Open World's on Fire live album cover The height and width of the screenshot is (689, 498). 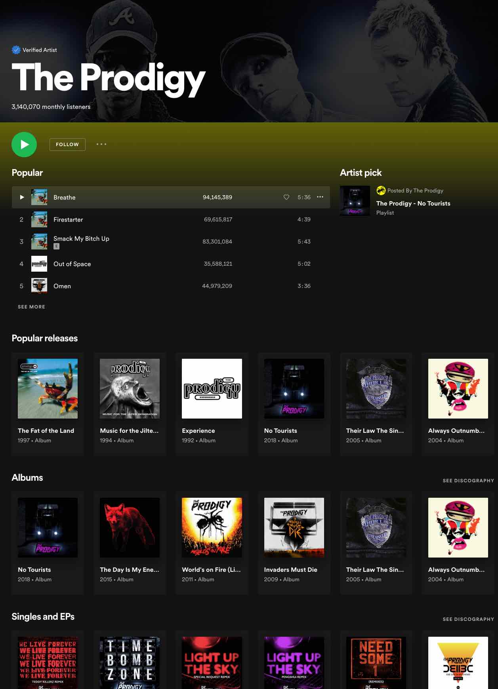click(212, 527)
